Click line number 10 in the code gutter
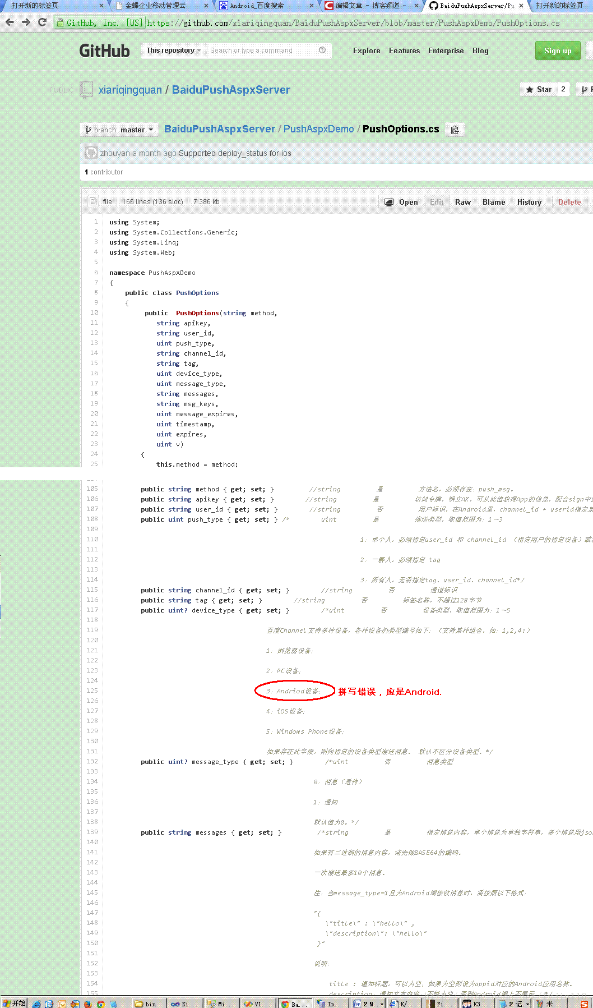This screenshot has height=1008, width=593. (x=94, y=312)
